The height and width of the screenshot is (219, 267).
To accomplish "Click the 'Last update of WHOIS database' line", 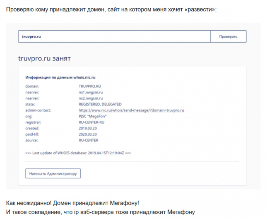I will click(78, 153).
